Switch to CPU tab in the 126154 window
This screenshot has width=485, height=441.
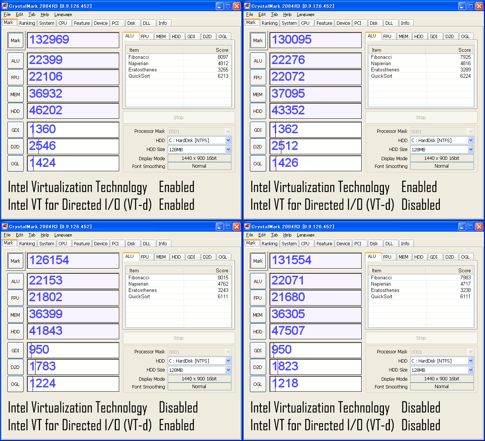coord(63,243)
